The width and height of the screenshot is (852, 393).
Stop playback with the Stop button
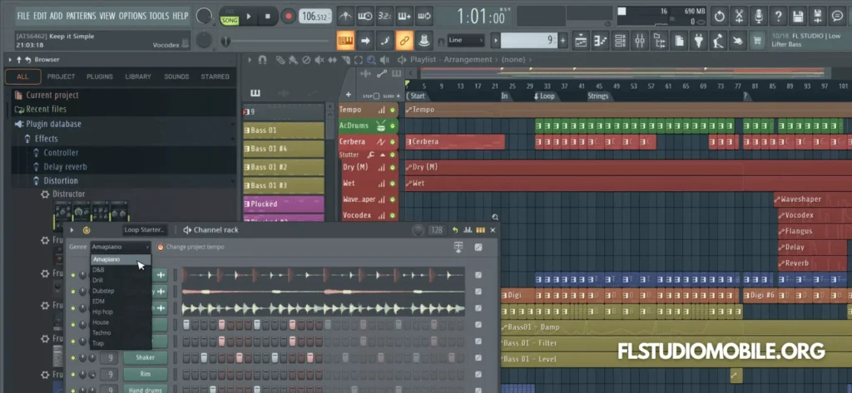(267, 17)
